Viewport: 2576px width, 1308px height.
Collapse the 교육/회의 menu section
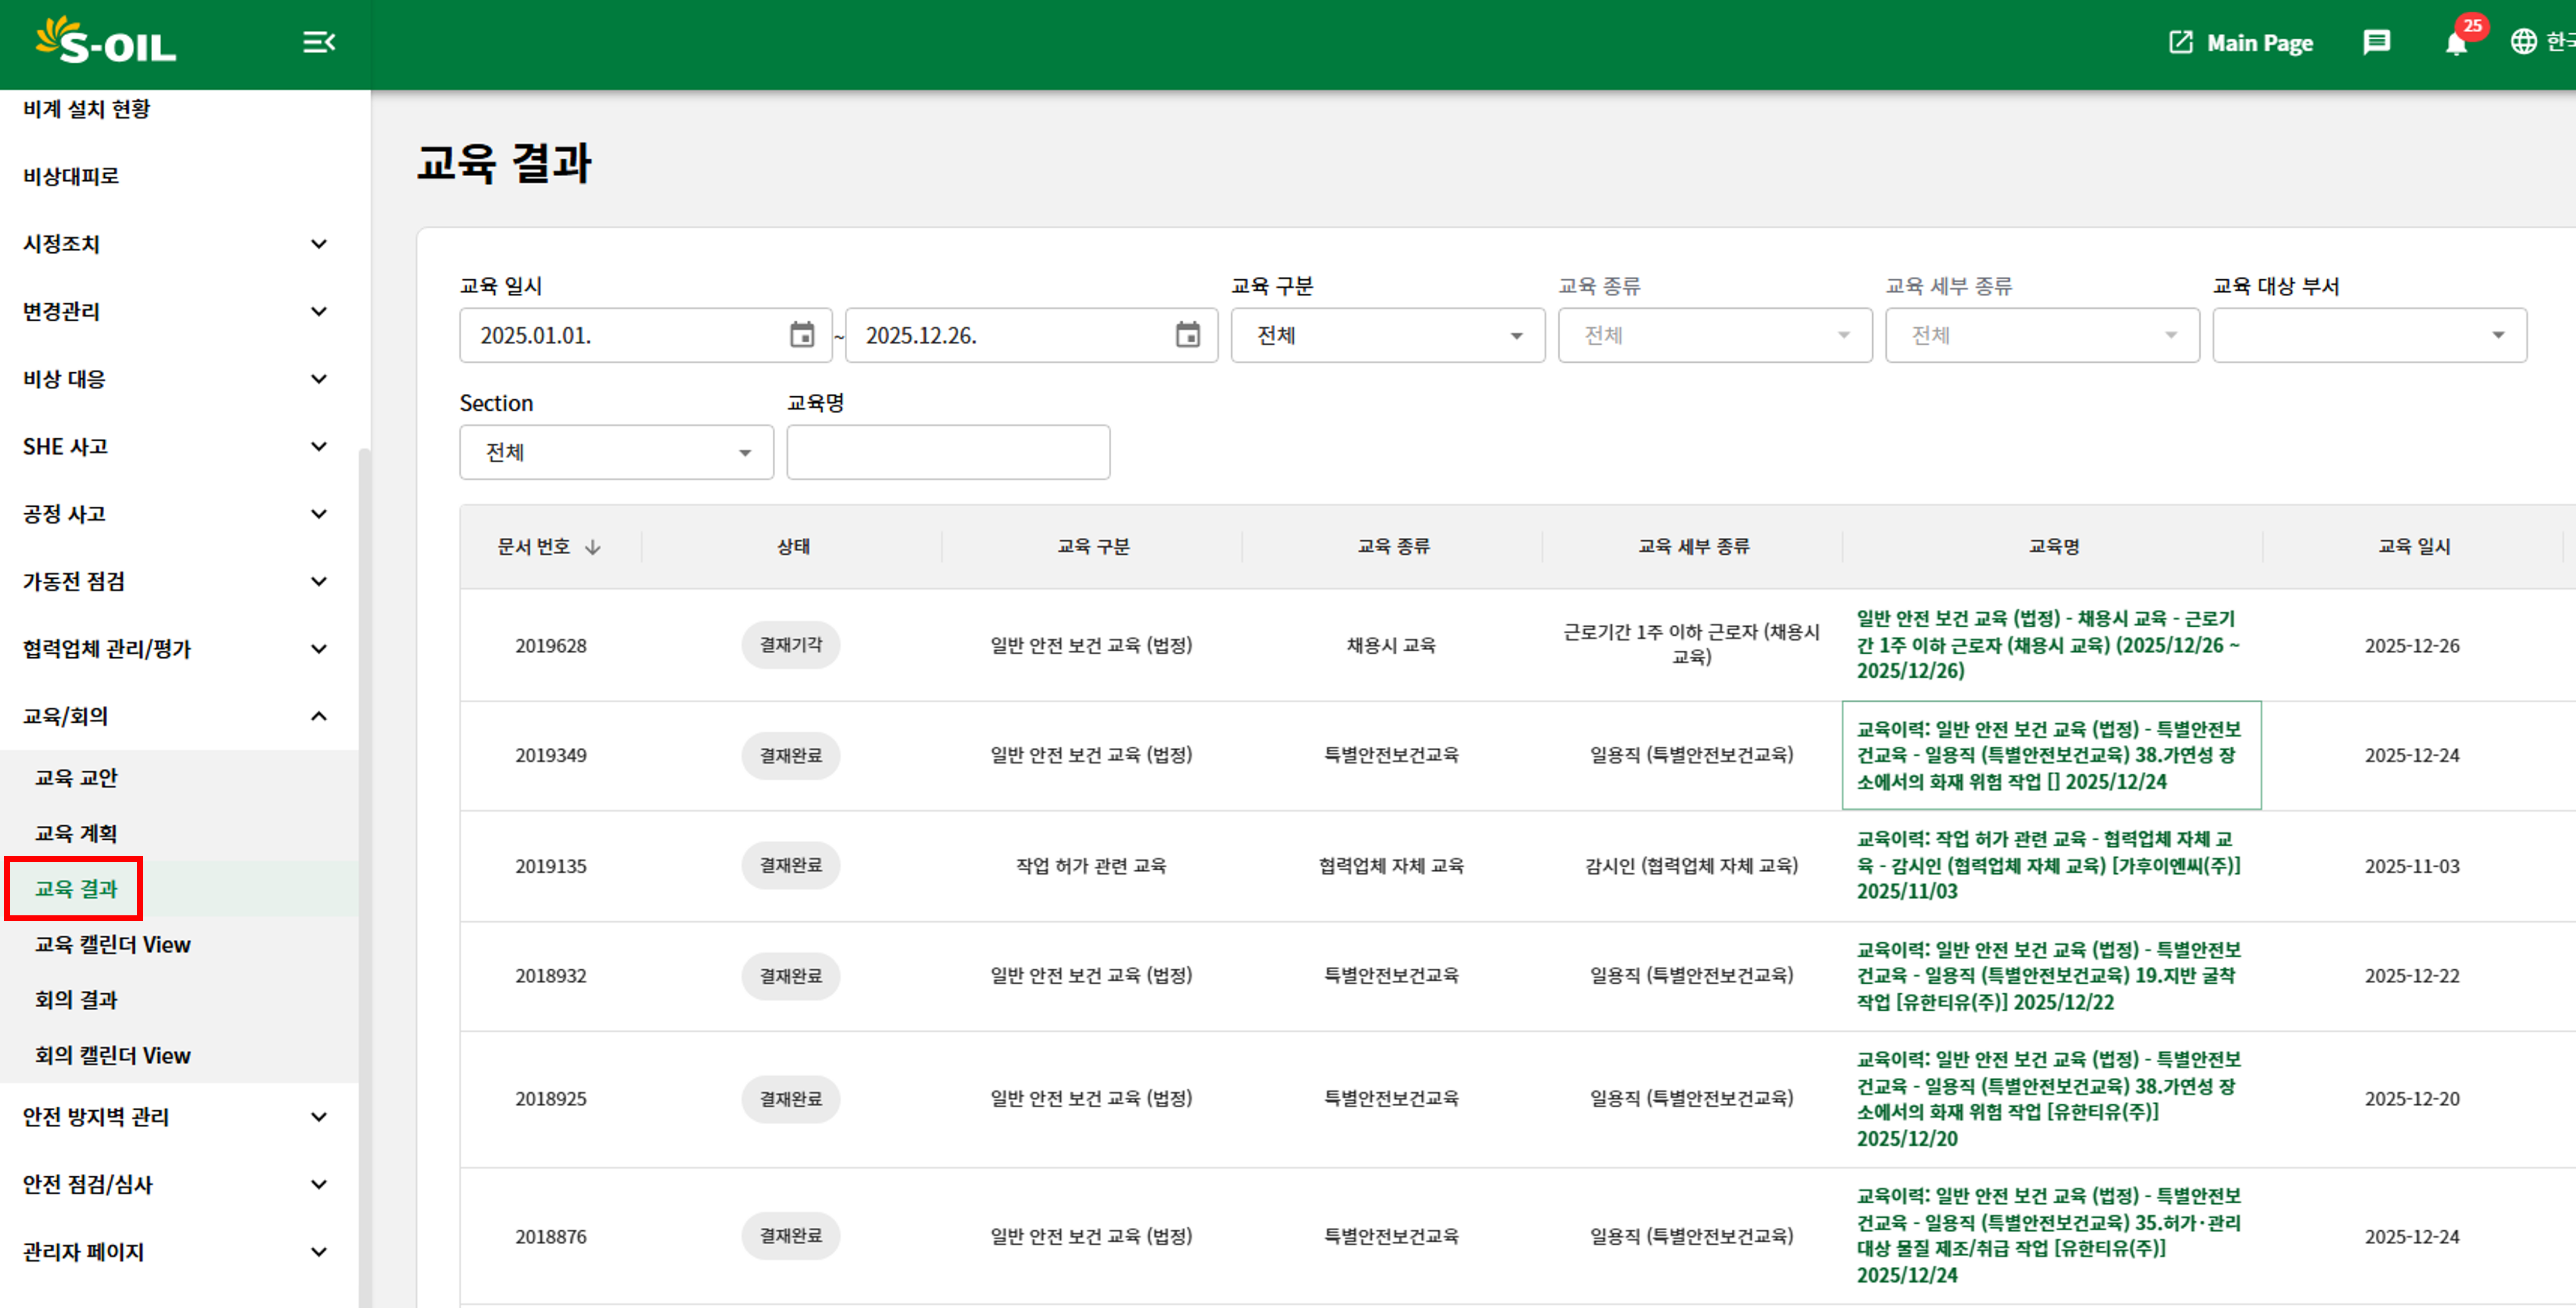click(x=318, y=716)
